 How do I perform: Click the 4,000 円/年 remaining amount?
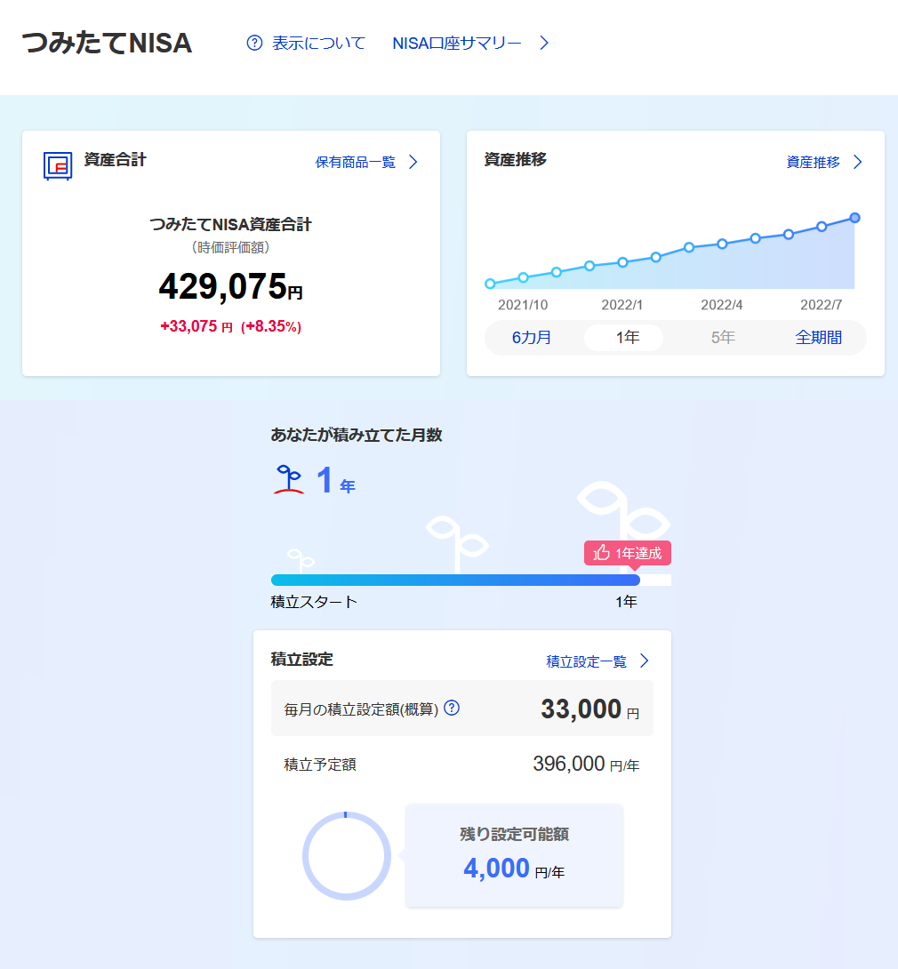coord(514,869)
